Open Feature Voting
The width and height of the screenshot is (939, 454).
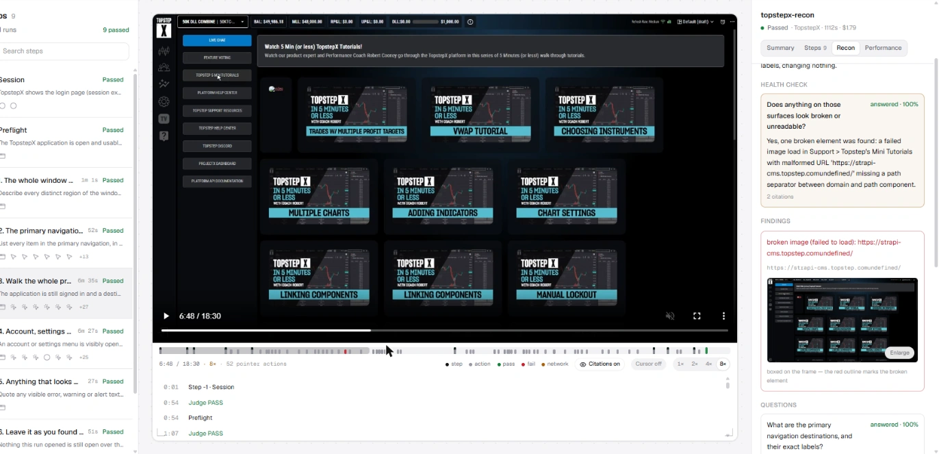click(x=217, y=58)
